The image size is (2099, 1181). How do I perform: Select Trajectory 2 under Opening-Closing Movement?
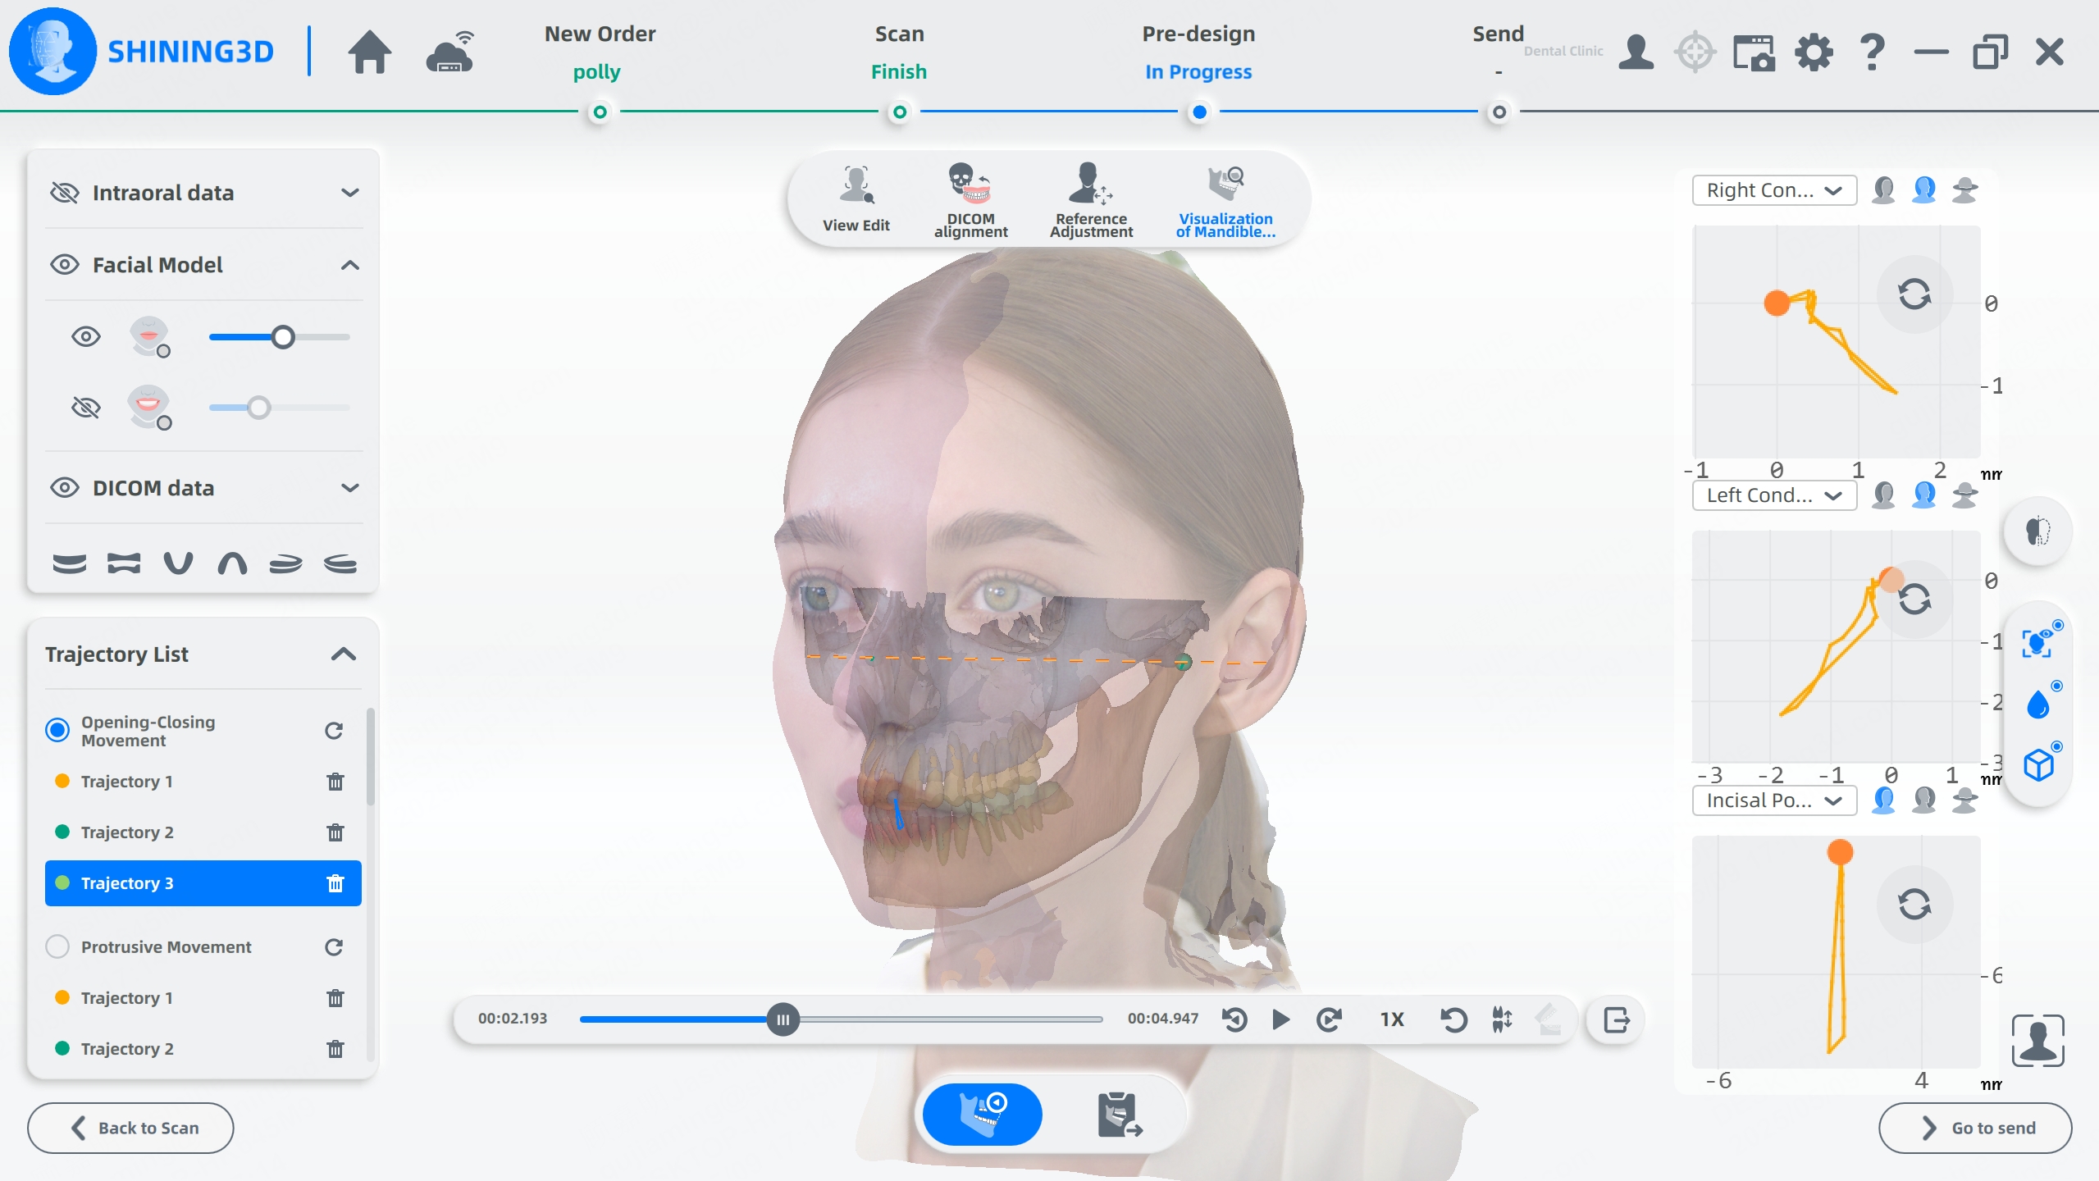click(x=127, y=832)
